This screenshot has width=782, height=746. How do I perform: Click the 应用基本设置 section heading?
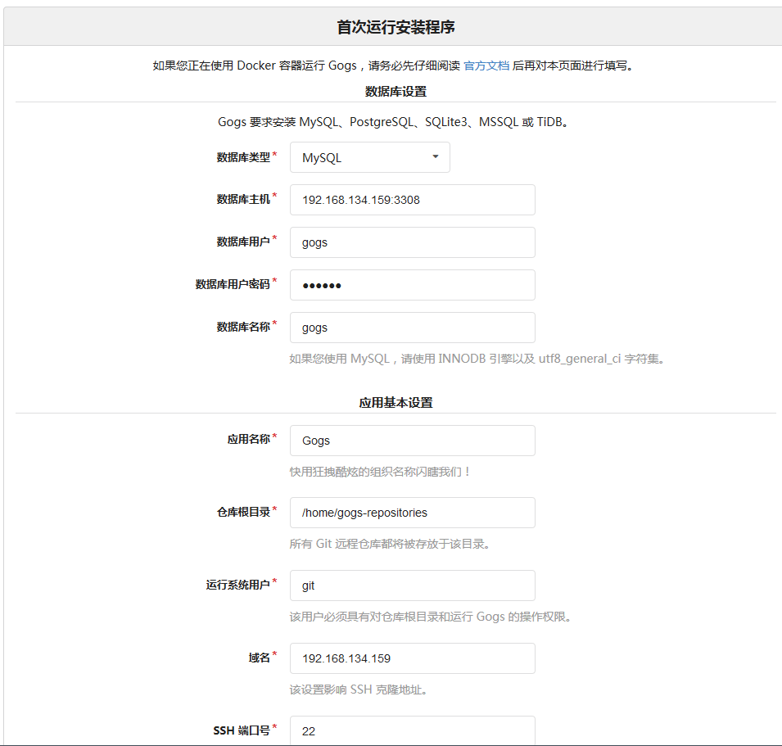(x=396, y=403)
